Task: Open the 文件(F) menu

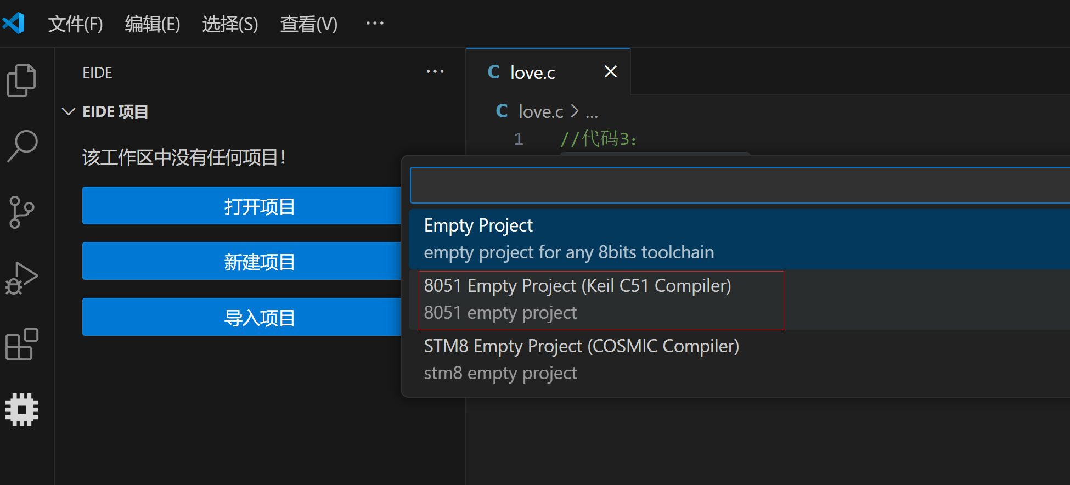Action: 75,24
